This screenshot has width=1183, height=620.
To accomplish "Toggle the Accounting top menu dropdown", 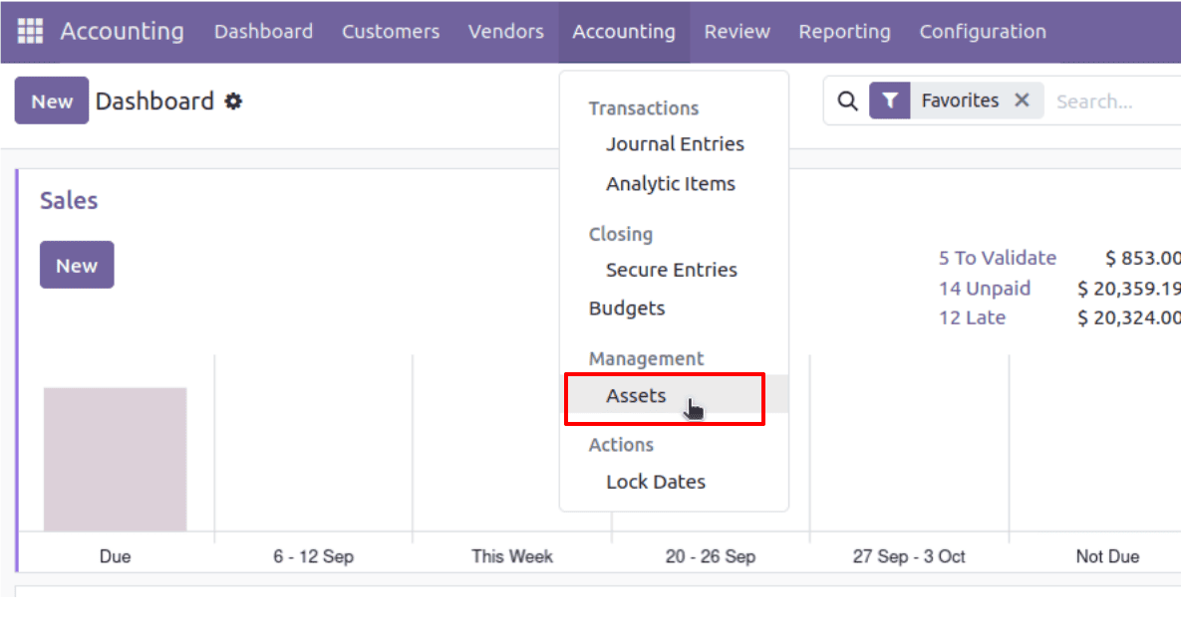I will pyautogui.click(x=624, y=32).
